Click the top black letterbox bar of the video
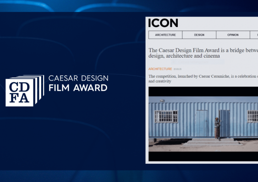Viewport: 258px width, 182px height. pyautogui.click(x=203, y=91)
